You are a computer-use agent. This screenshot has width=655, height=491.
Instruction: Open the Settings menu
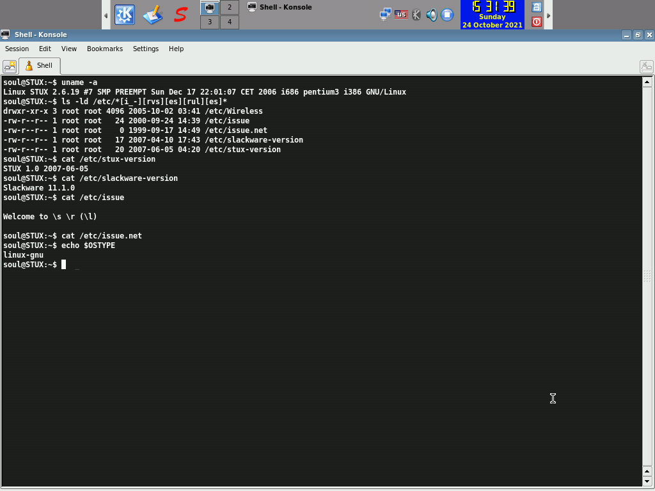pos(146,49)
